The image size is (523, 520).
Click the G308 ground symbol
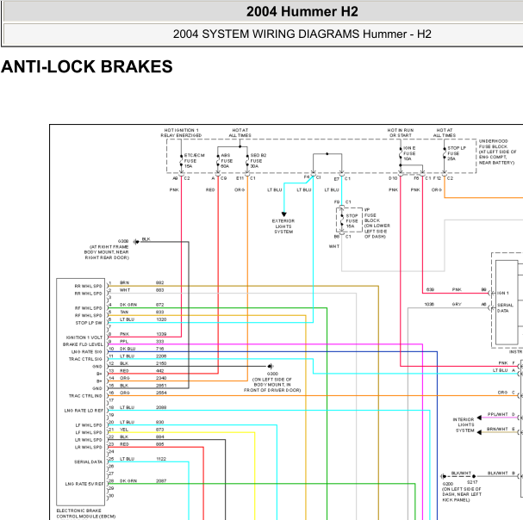(x=136, y=242)
